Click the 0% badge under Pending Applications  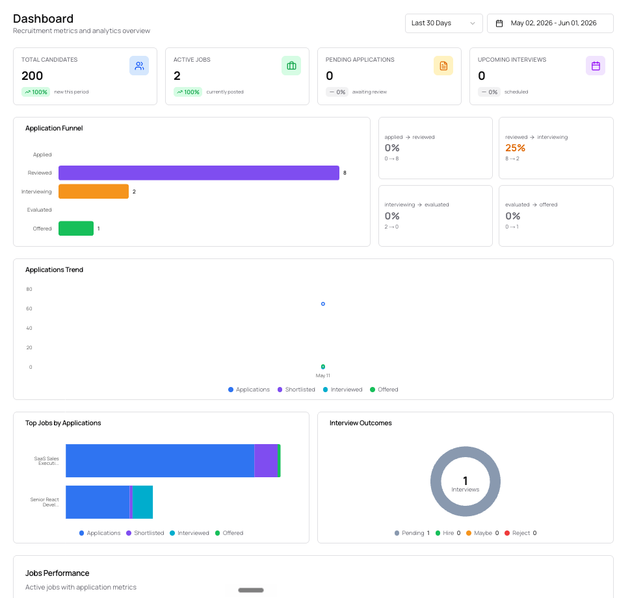[337, 92]
